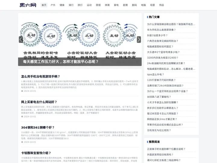Open the 户外 nav item

[53, 5]
